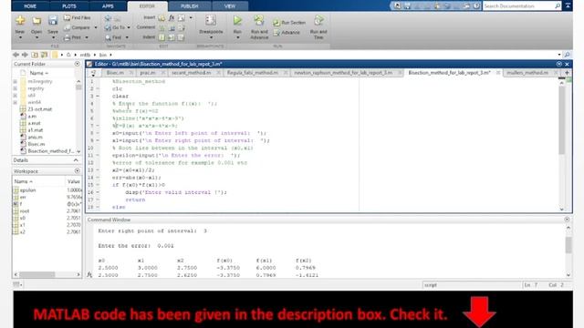
Task: Click the Open folder icon
Action: tap(36, 20)
